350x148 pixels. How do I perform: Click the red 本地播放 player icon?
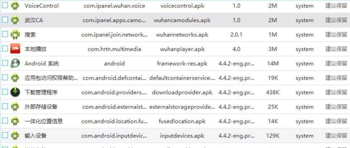pos(15,49)
